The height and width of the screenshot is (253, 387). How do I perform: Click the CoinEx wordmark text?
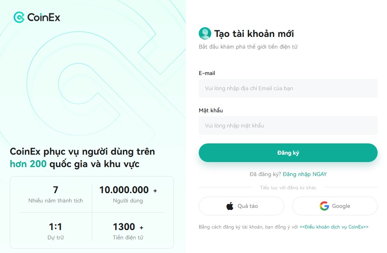point(44,17)
